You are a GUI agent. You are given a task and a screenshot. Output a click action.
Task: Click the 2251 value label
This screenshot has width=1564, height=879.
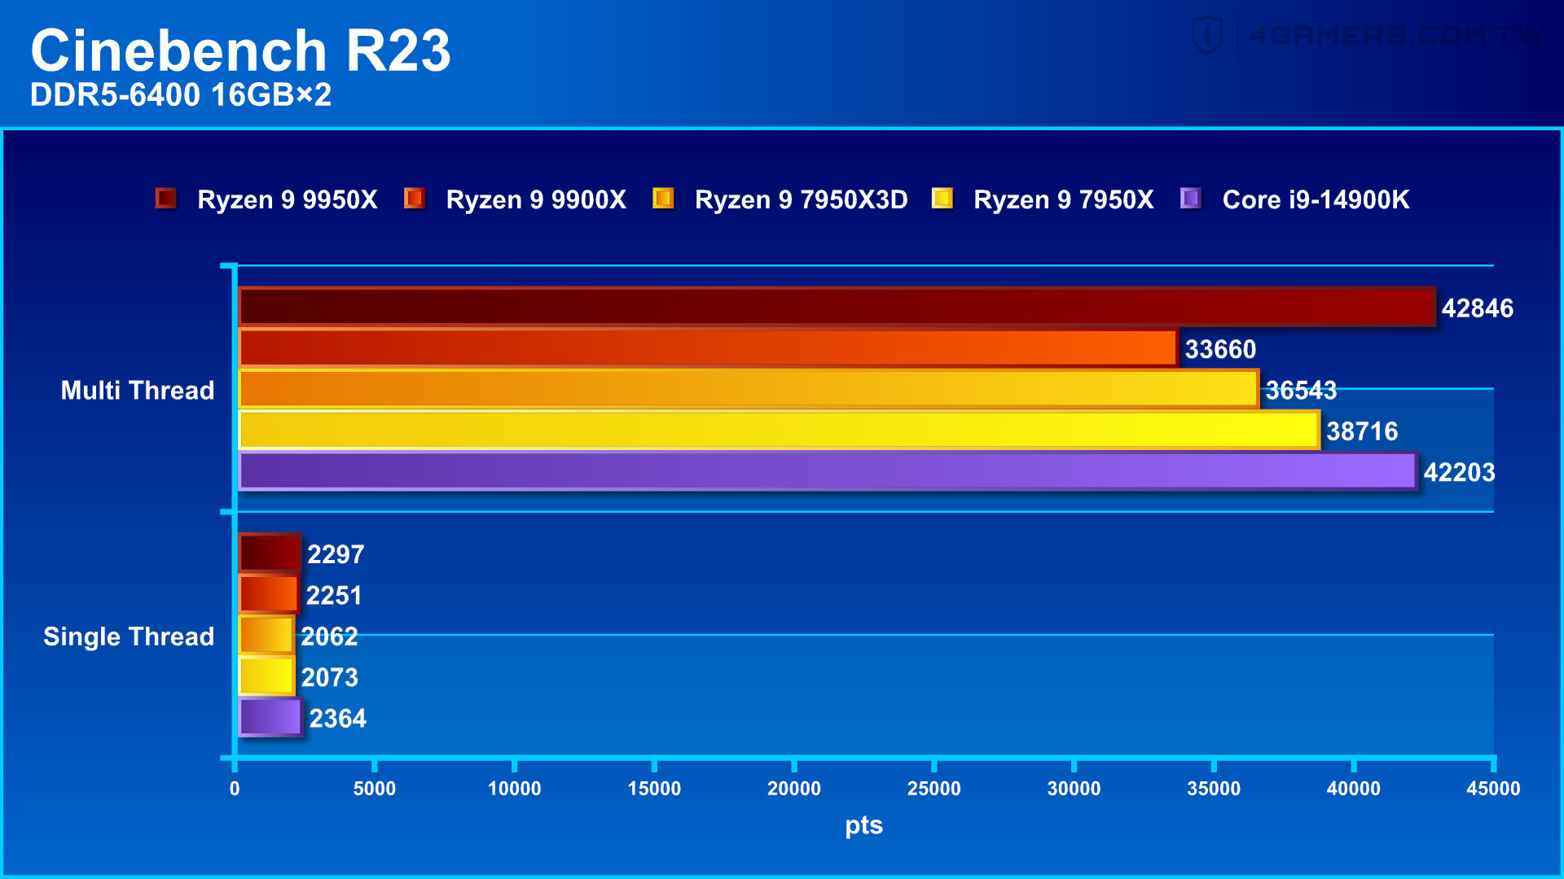pyautogui.click(x=334, y=596)
